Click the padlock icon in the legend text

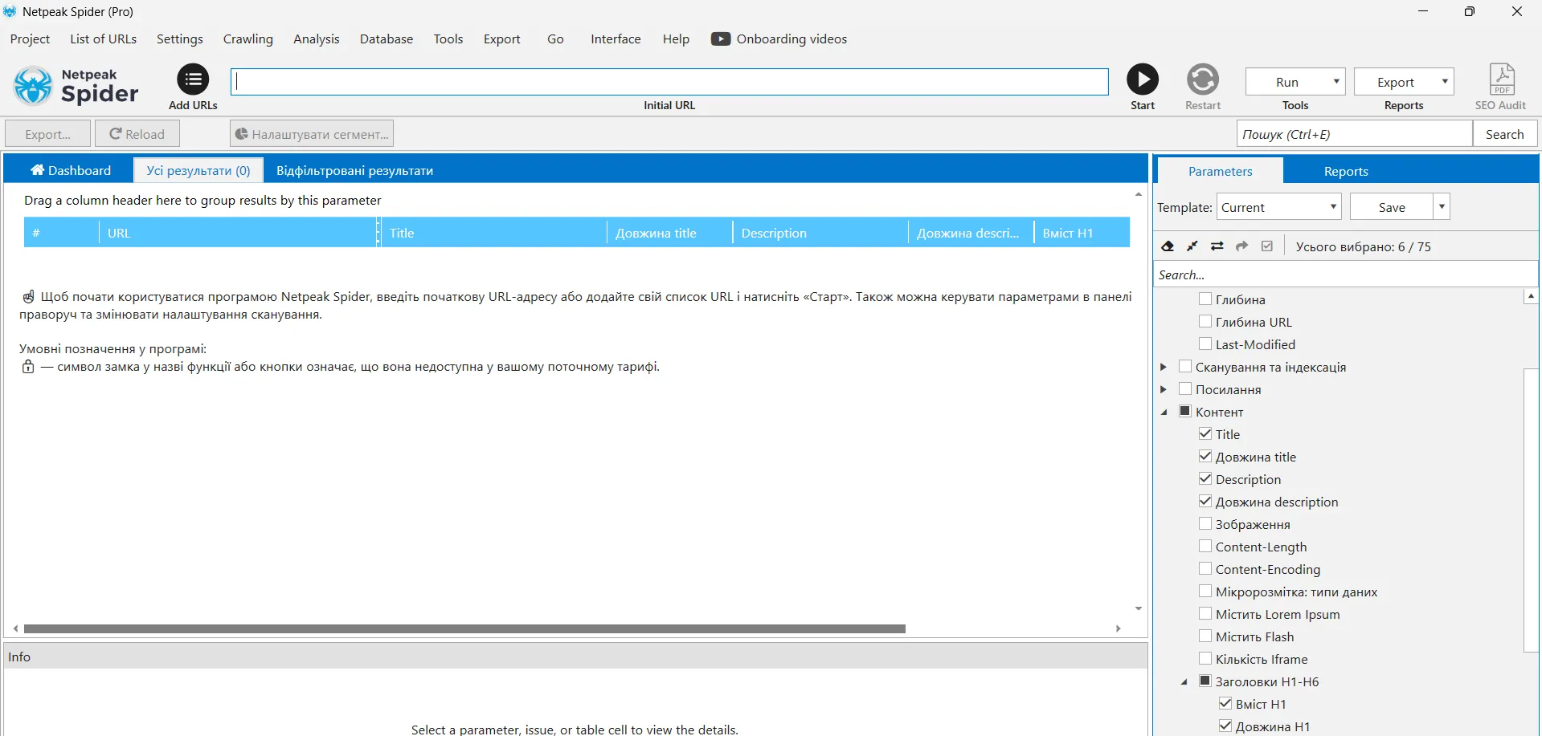28,367
